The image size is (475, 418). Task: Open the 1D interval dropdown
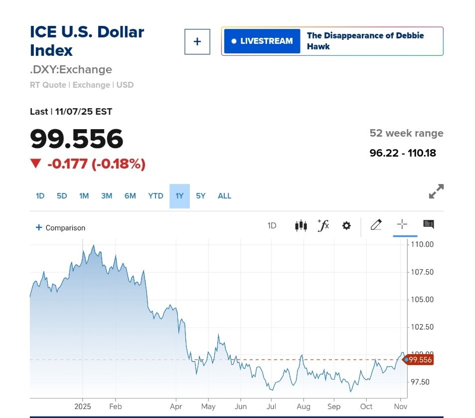tap(272, 225)
